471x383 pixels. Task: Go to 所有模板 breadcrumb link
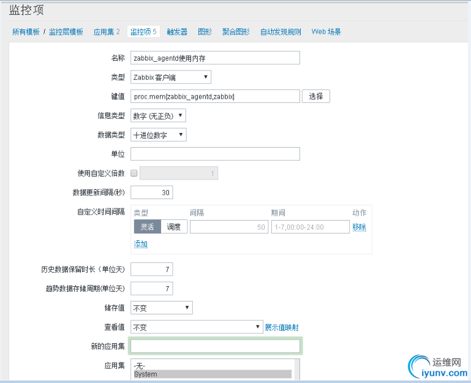point(26,32)
